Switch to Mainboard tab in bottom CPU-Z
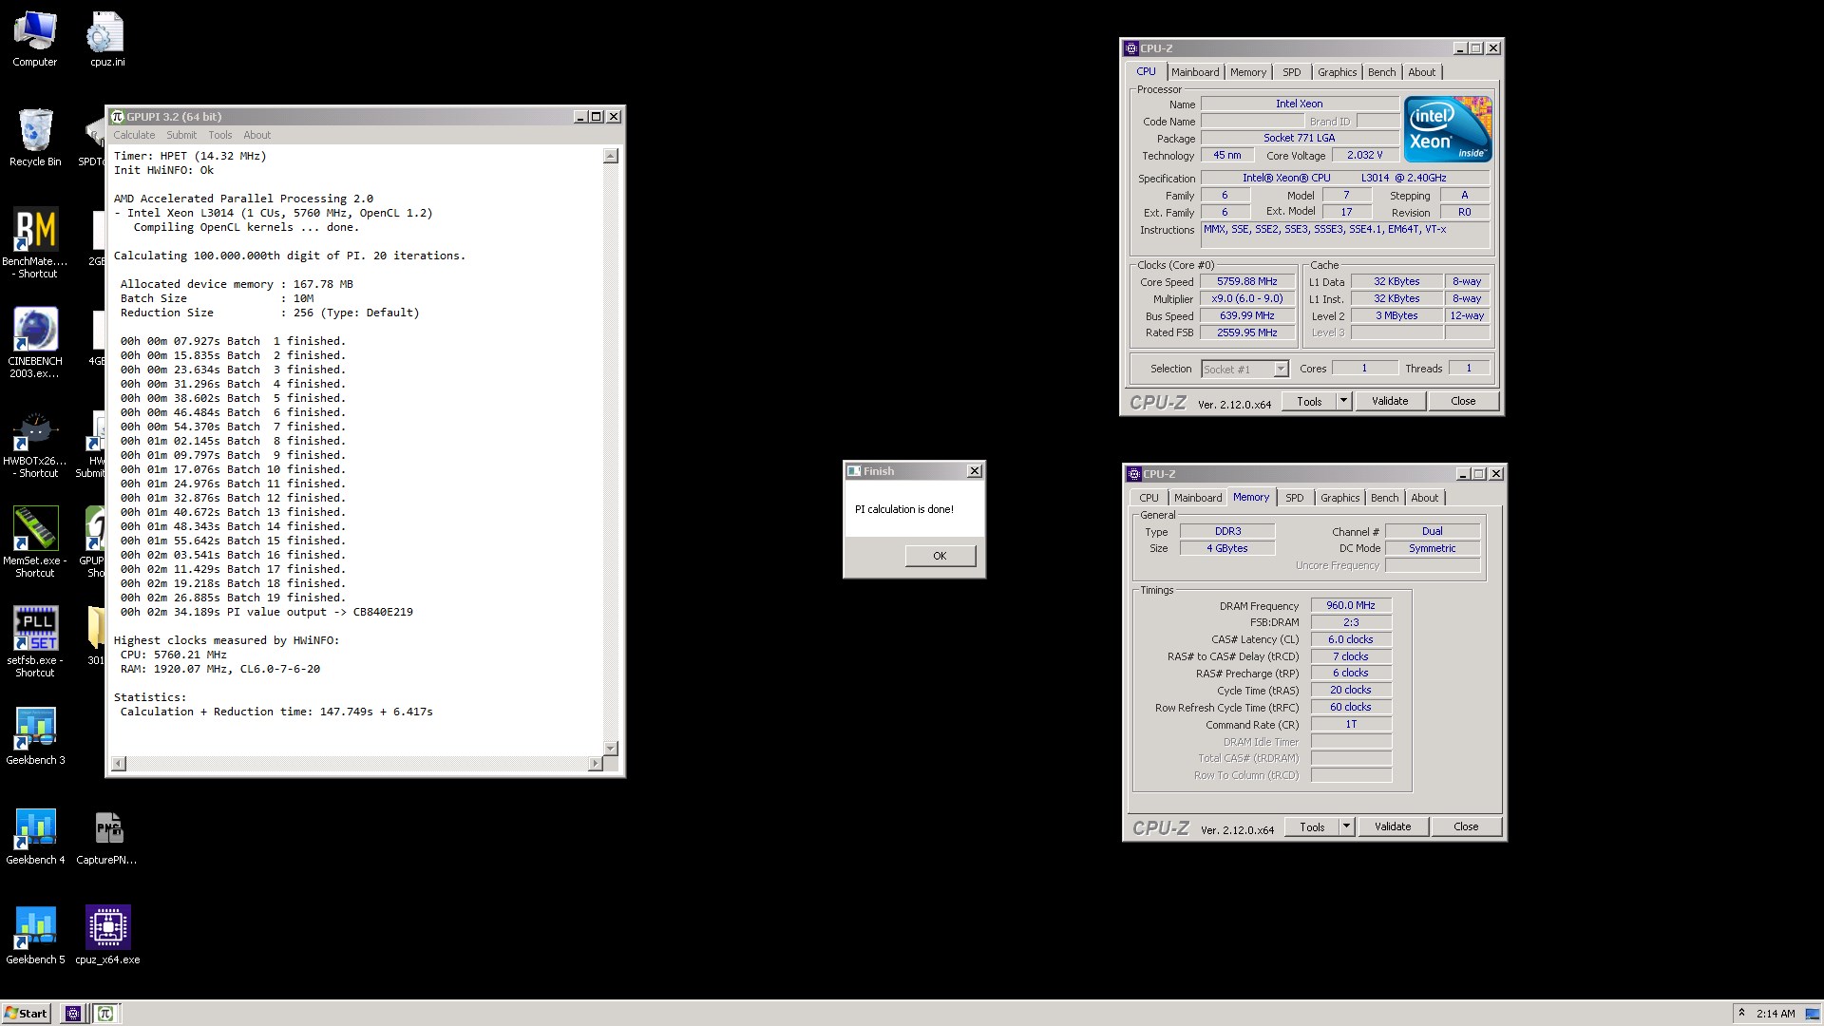This screenshot has height=1026, width=1824. click(x=1197, y=498)
